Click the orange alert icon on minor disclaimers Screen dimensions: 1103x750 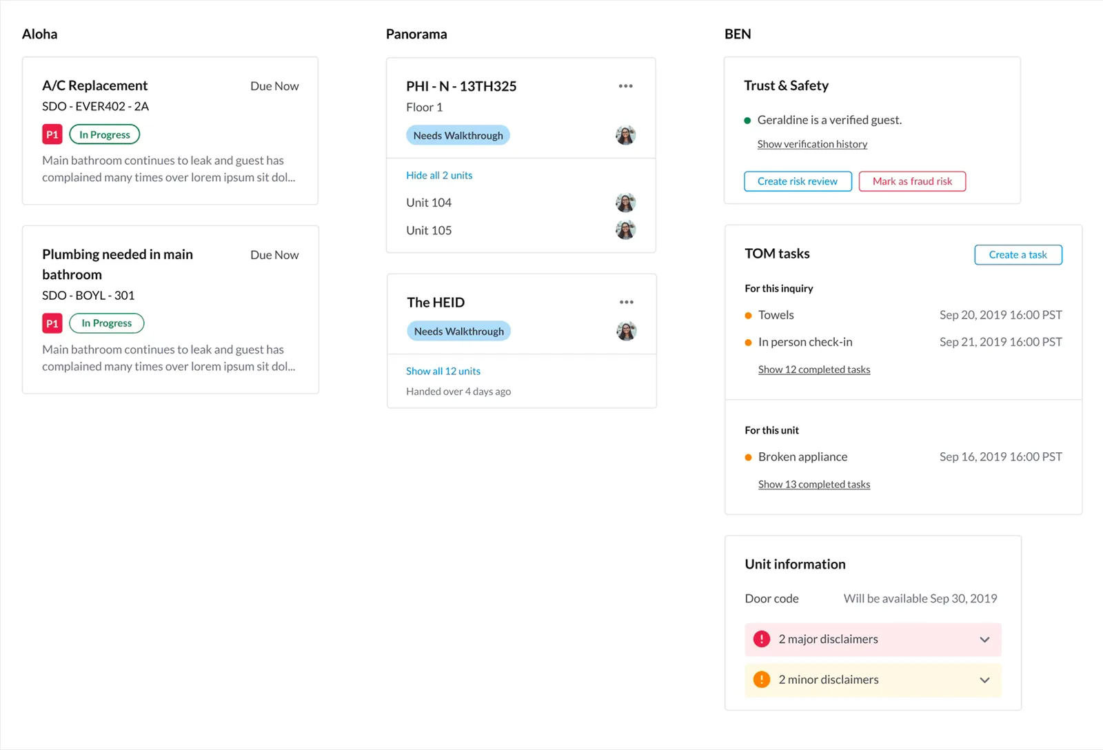761,679
